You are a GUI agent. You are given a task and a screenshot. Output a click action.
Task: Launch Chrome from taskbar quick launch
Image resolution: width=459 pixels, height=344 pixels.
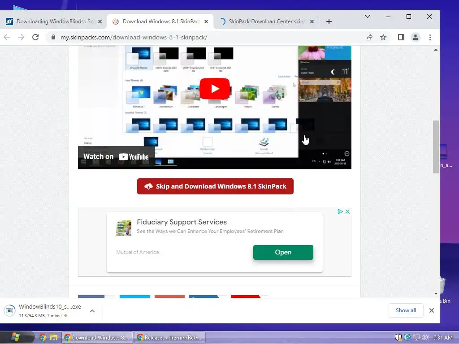tap(43, 338)
